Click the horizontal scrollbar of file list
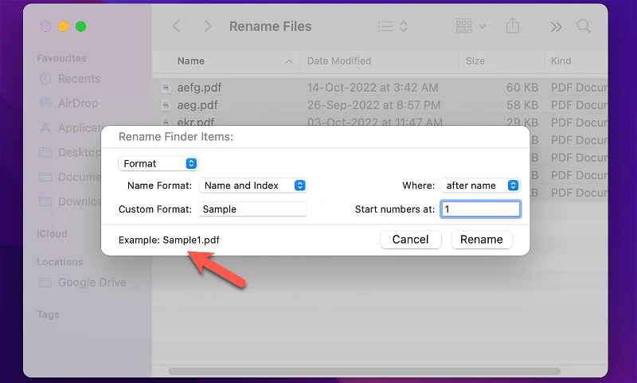The height and width of the screenshot is (383, 637). (365, 371)
